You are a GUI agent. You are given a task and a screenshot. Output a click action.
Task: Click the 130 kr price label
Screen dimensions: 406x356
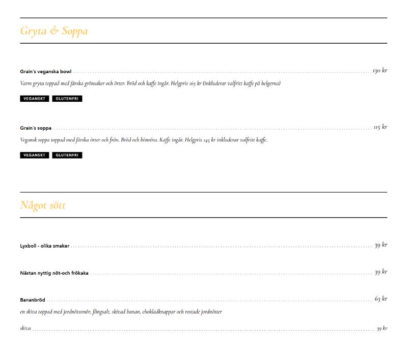tap(380, 70)
